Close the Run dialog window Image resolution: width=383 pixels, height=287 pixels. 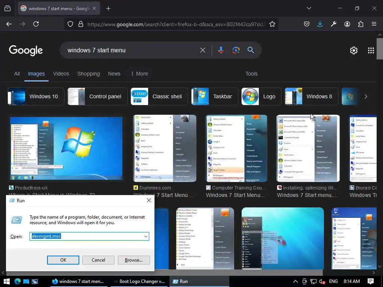[149, 200]
